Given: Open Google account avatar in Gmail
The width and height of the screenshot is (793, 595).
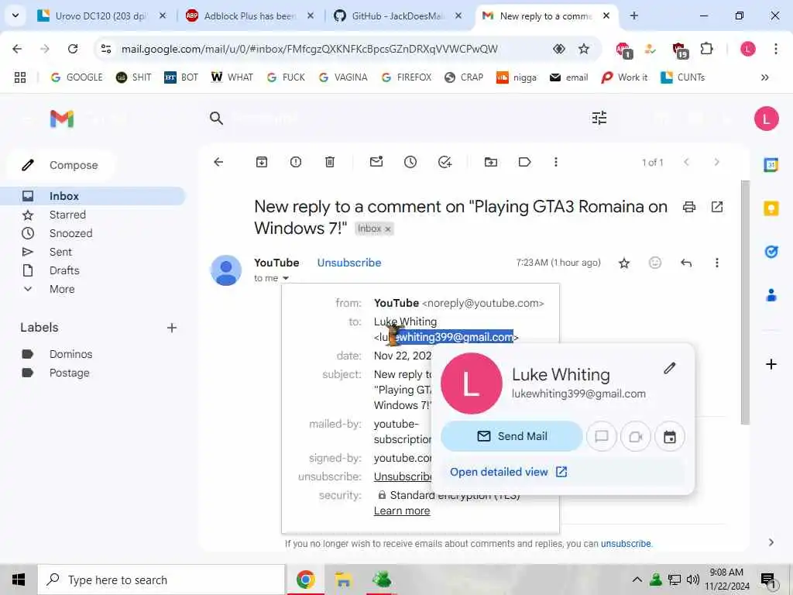Looking at the screenshot, I should pyautogui.click(x=766, y=119).
